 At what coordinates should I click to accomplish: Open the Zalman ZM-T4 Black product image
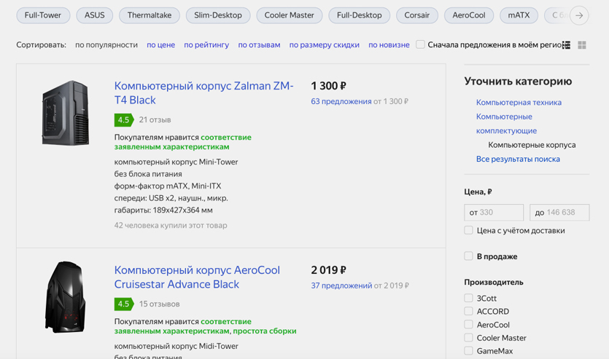tap(66, 113)
